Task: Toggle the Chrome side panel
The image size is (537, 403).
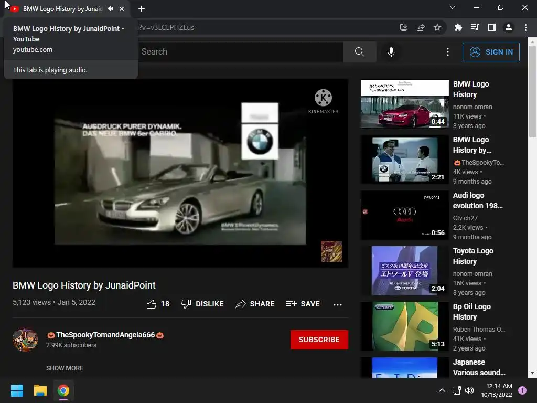Action: click(x=492, y=27)
